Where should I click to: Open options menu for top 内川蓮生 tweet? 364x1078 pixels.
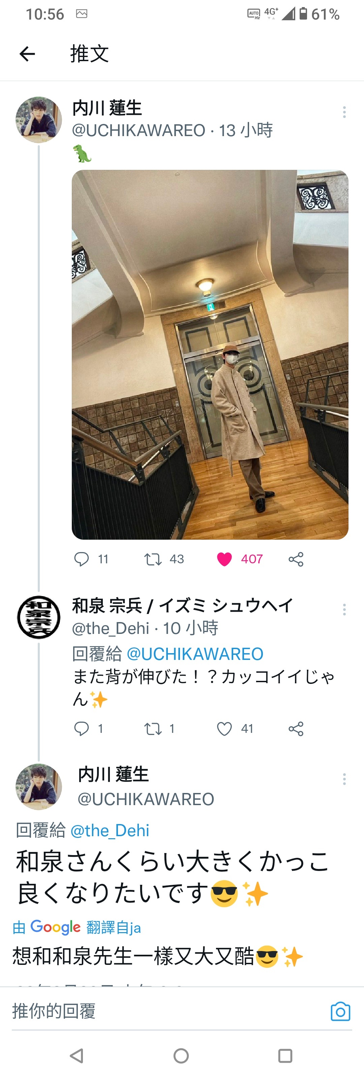pyautogui.click(x=344, y=112)
